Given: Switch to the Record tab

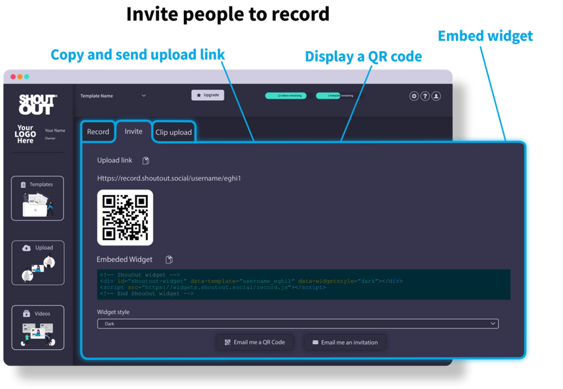Looking at the screenshot, I should 98,132.
